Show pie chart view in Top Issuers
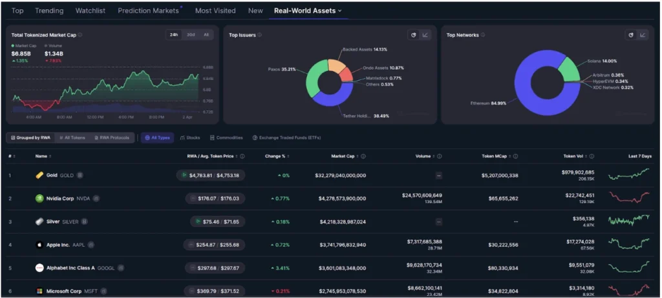662x298 pixels. click(413, 35)
